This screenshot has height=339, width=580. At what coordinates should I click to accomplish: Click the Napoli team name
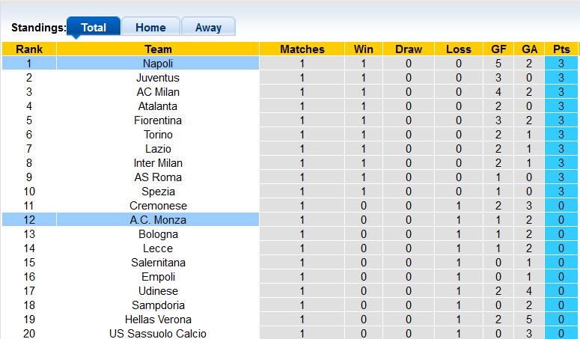point(158,64)
